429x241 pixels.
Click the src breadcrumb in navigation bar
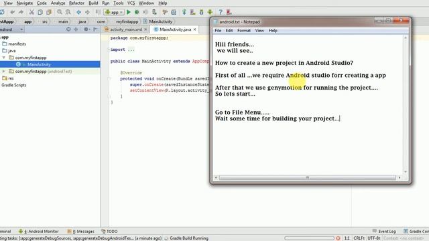[x=45, y=21]
